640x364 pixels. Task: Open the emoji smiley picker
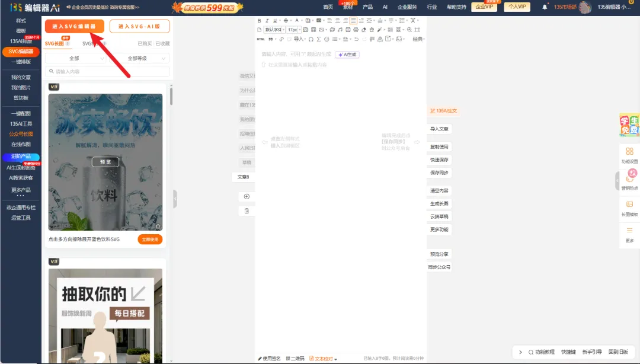[327, 39]
